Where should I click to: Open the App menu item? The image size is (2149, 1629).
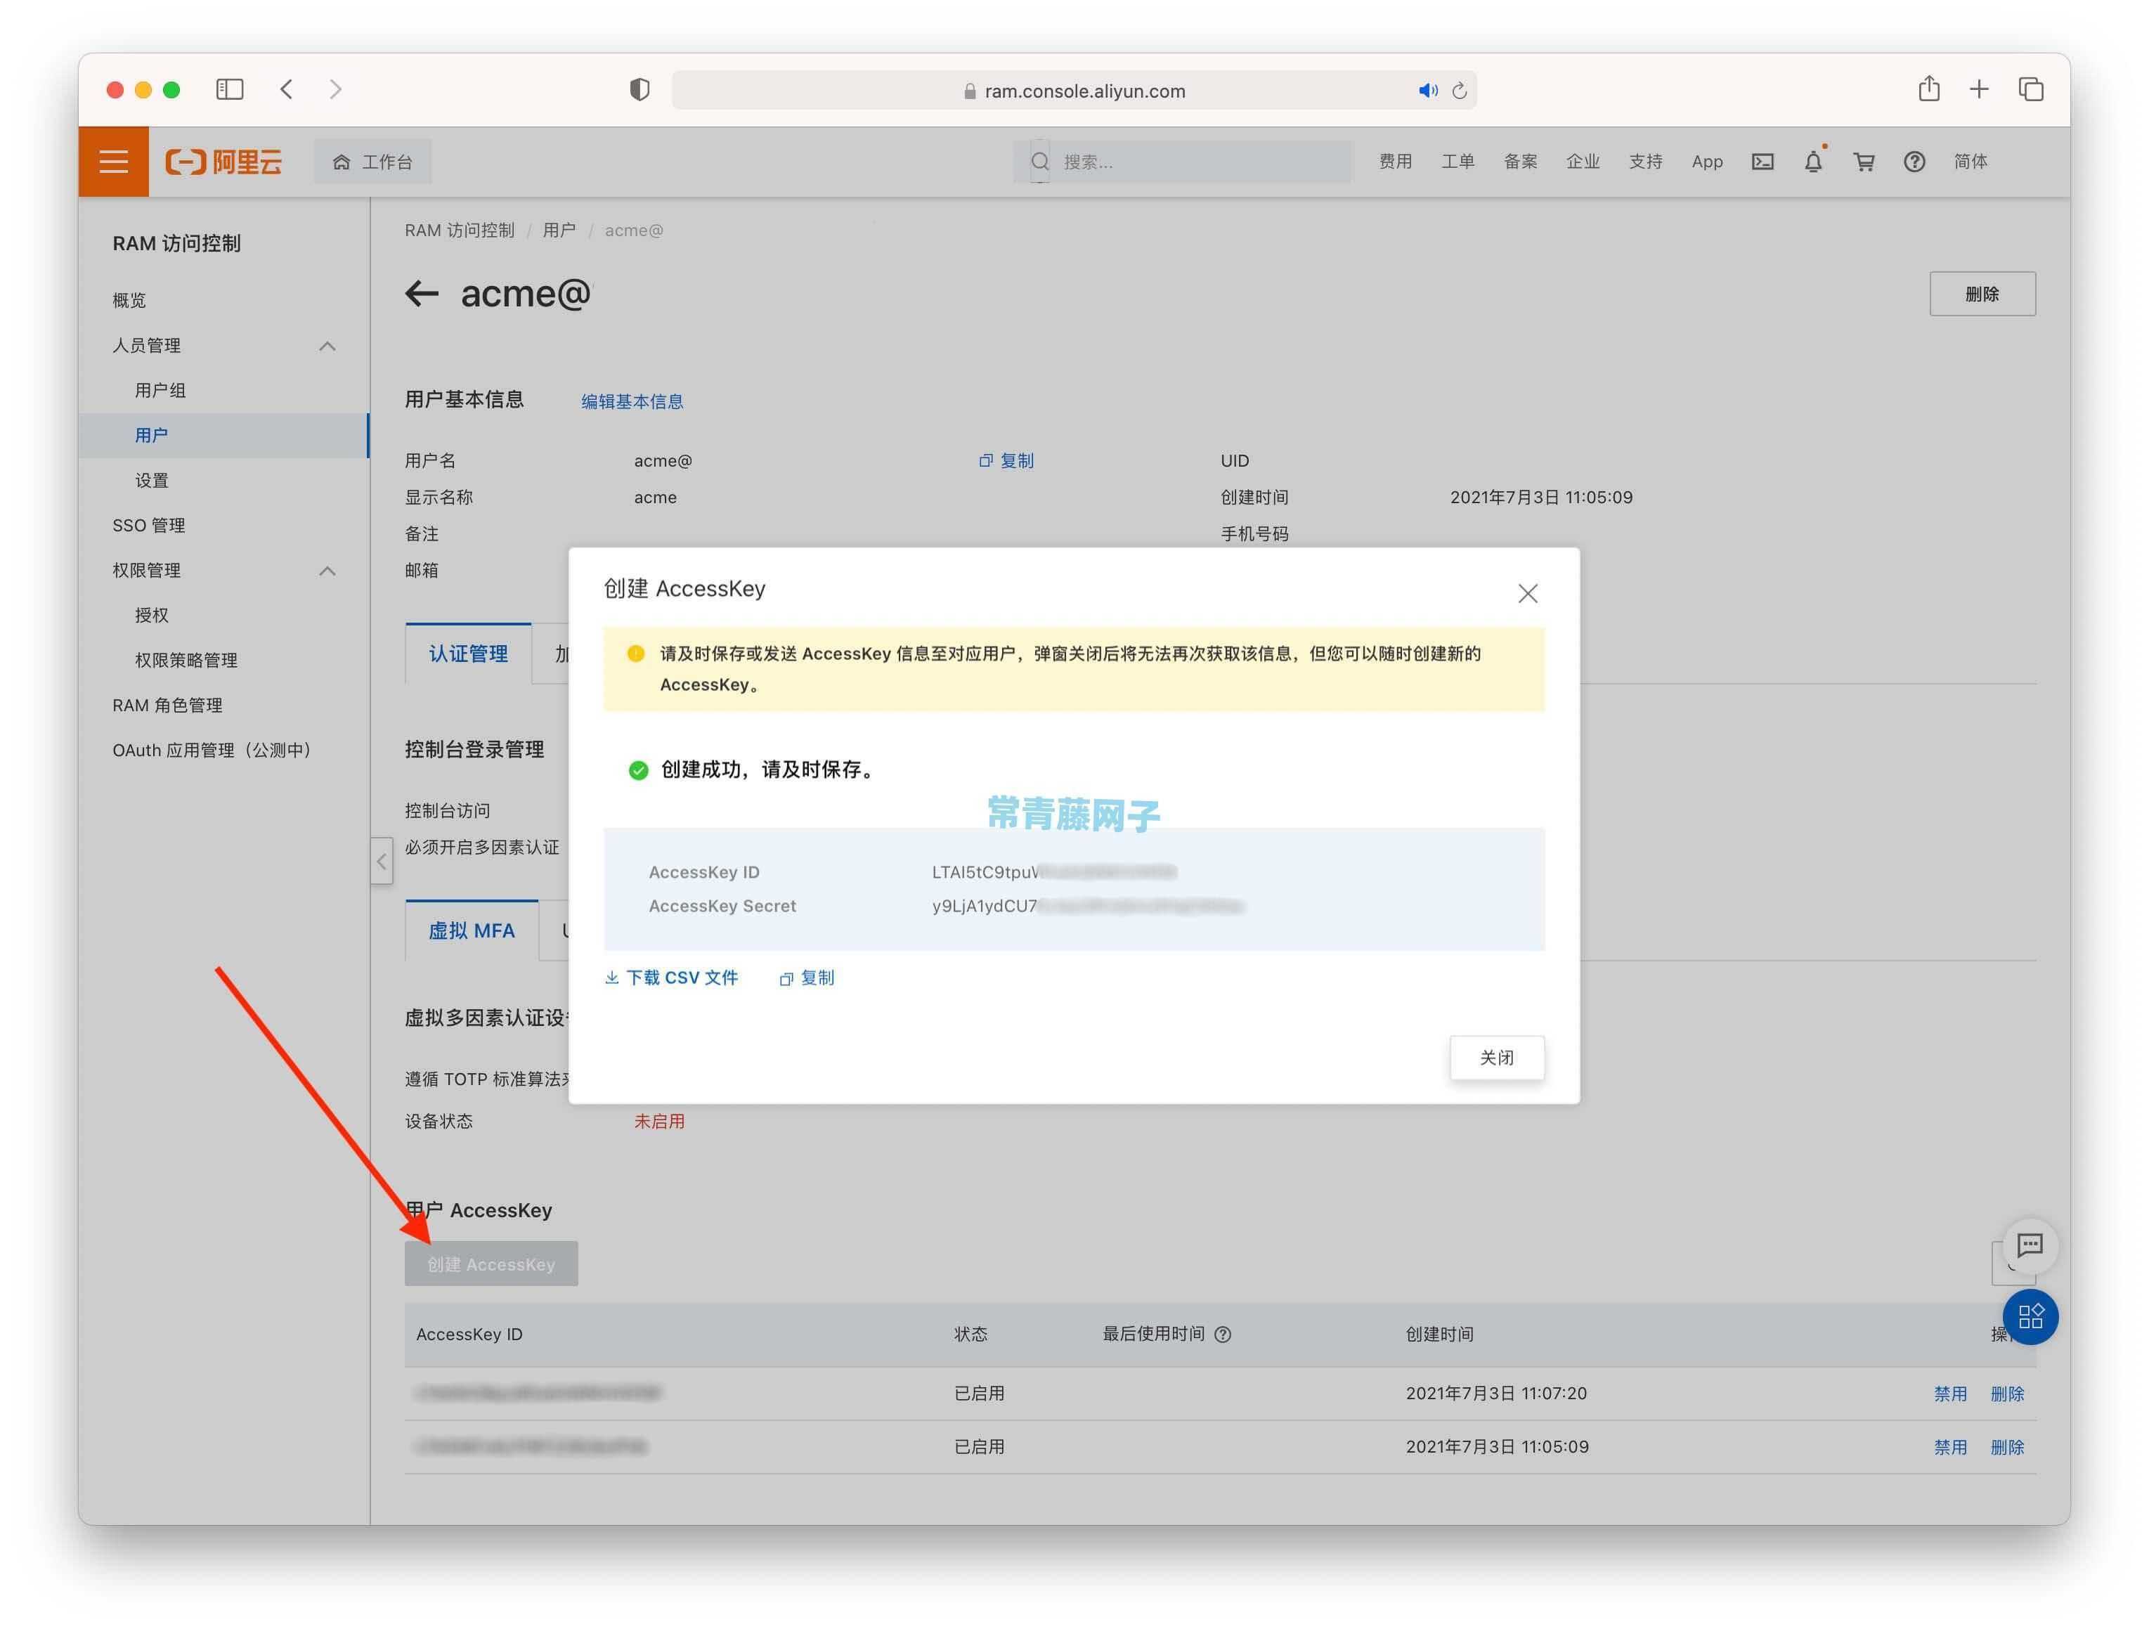[1707, 161]
